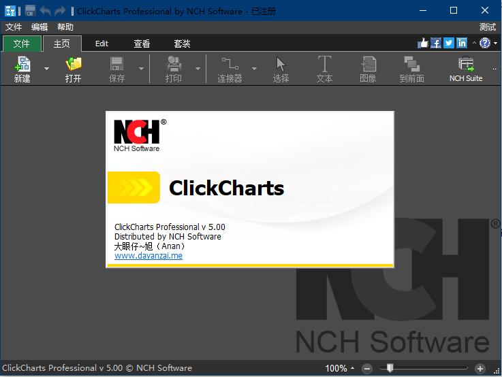Viewport: 502px width, 377px height.
Task: Click 'ClickCharts Professional v 5.00' splash text
Action: 170,227
